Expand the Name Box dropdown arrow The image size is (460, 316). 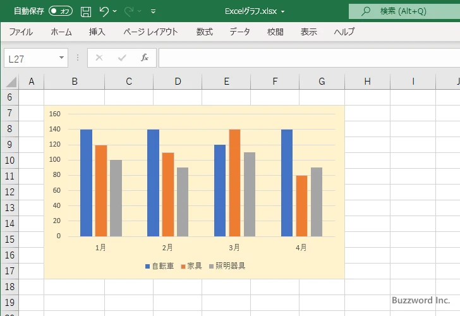point(62,58)
